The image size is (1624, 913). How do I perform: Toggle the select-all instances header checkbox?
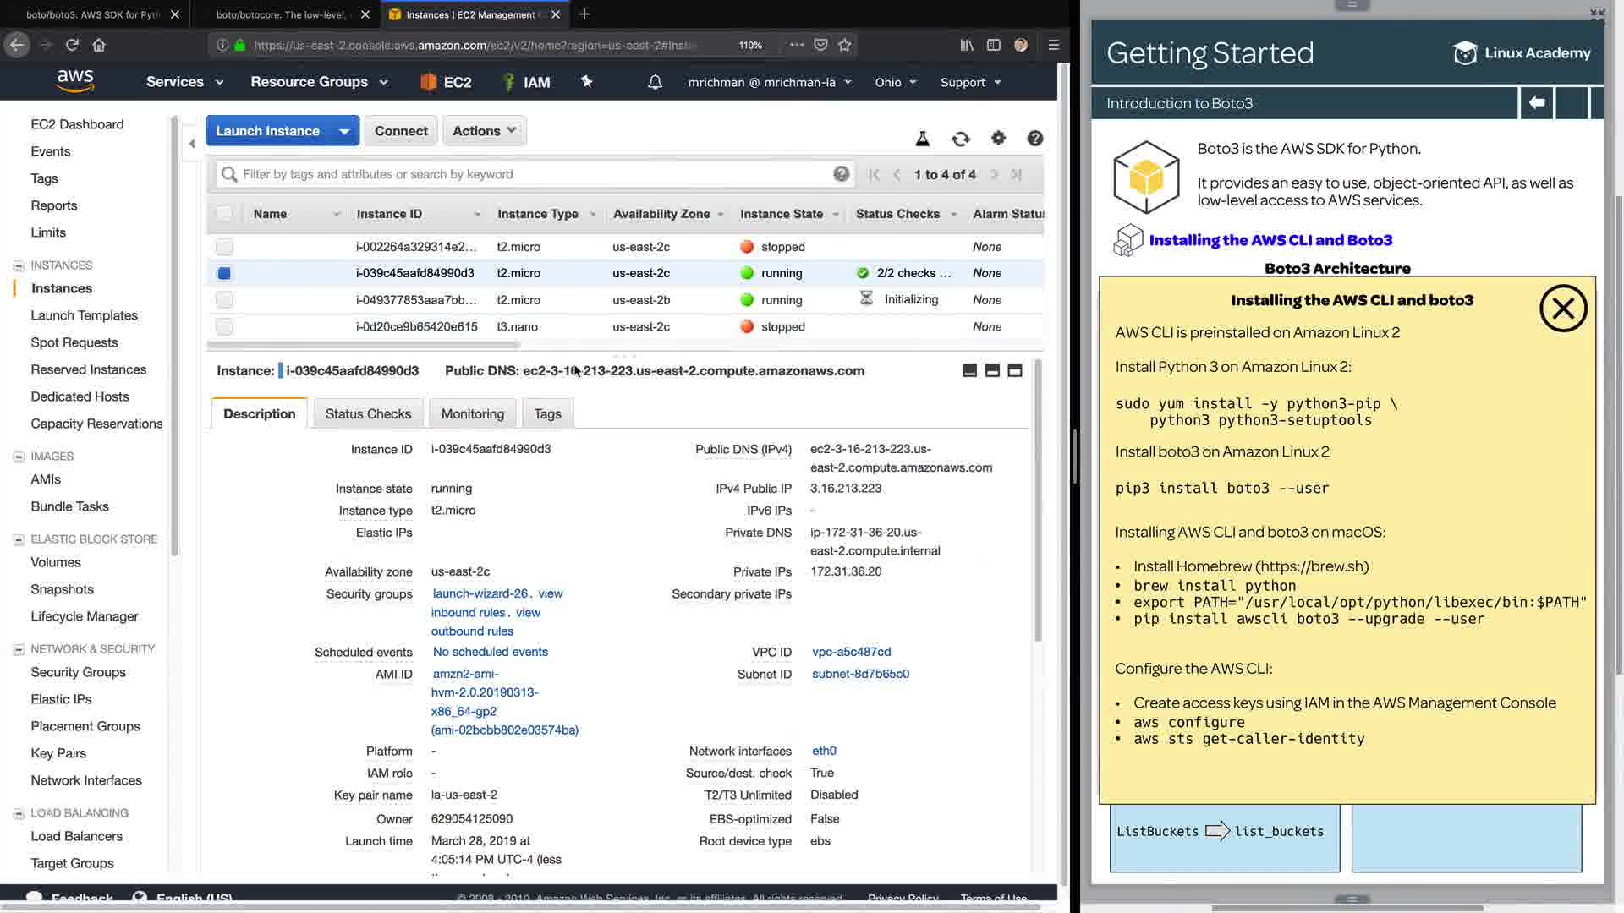[x=224, y=214]
